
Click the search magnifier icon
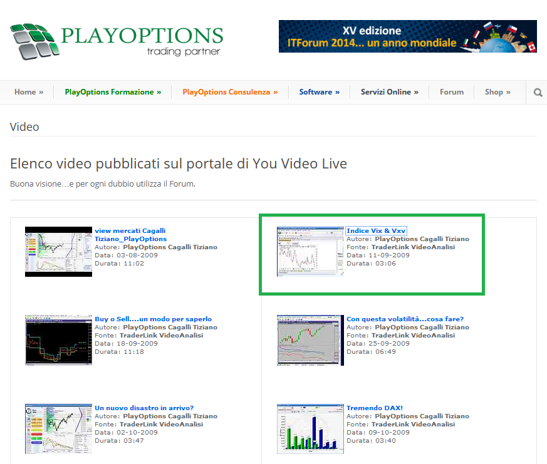(538, 93)
